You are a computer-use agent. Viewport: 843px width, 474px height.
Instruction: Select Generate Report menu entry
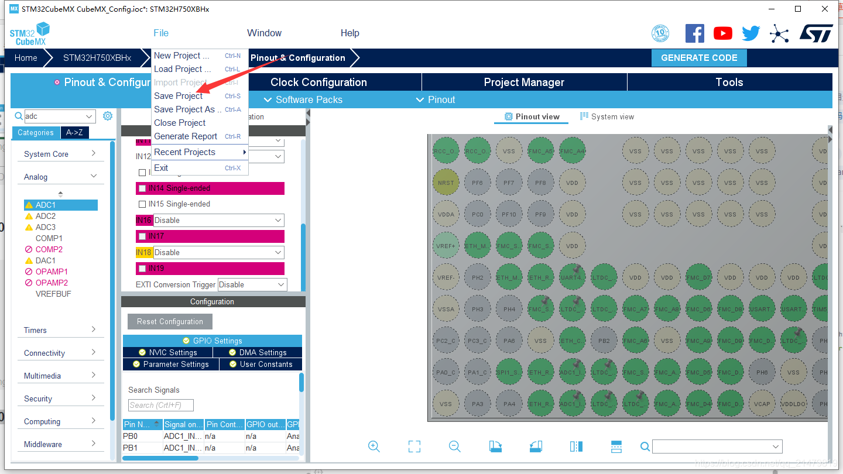200,136
